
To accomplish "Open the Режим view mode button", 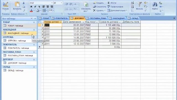I will [6, 6].
